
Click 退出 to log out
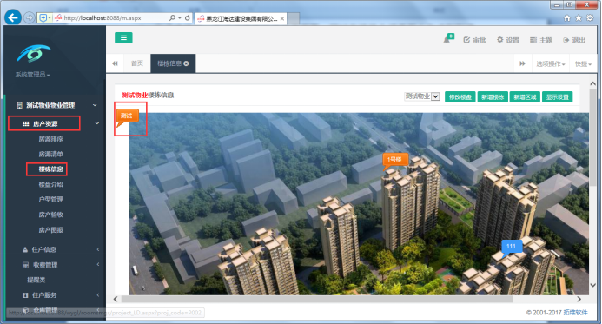pos(574,40)
